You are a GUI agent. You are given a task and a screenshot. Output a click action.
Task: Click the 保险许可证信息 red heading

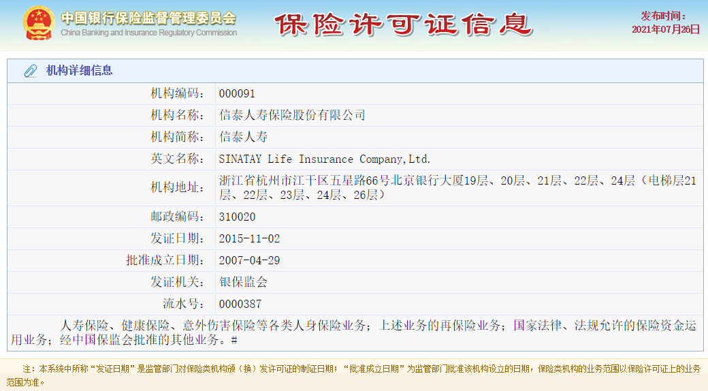pyautogui.click(x=404, y=24)
